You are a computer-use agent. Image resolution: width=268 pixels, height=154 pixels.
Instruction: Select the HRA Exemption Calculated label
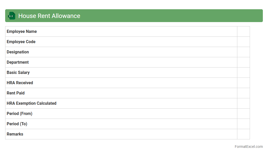tap(31, 103)
